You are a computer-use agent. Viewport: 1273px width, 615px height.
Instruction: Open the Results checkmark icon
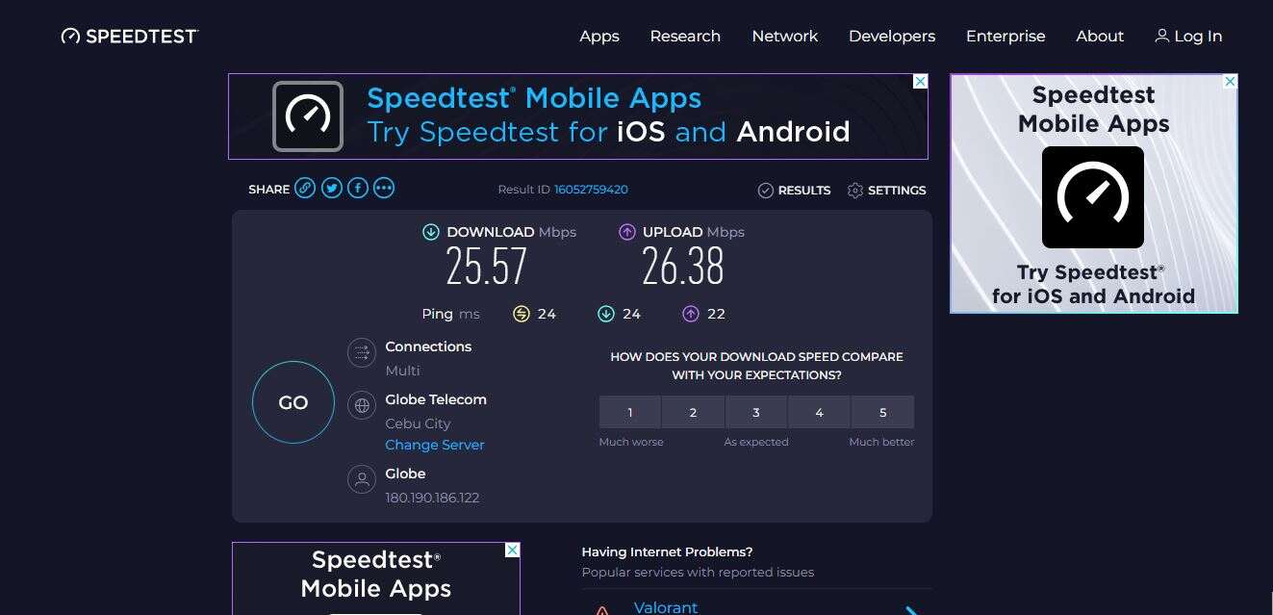coord(766,191)
